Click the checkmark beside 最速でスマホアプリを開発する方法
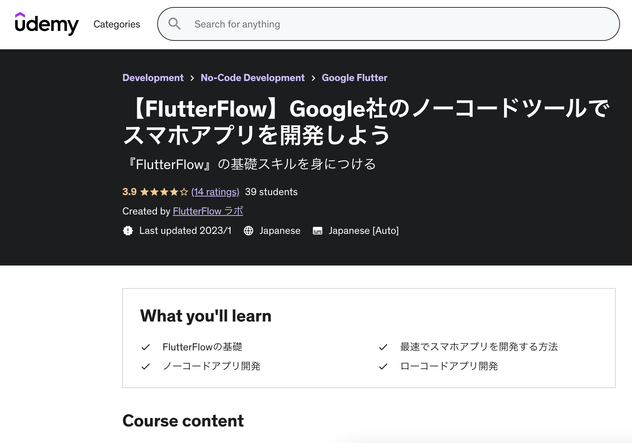 (x=383, y=347)
